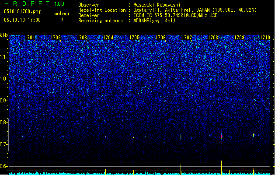275x175 pixels.
Task: Click the 05.10.18 17:00 timestamp
Action: [x=22, y=20]
